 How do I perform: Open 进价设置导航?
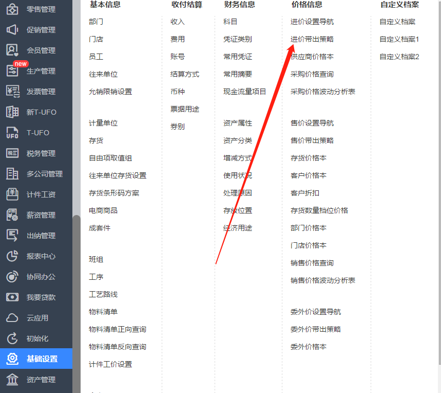(x=312, y=22)
